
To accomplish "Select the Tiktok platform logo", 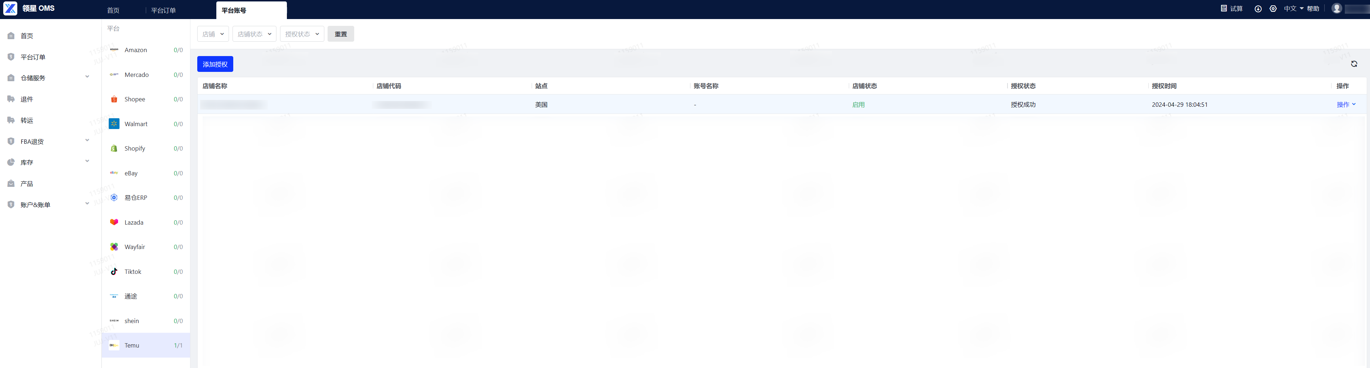I will pos(114,271).
